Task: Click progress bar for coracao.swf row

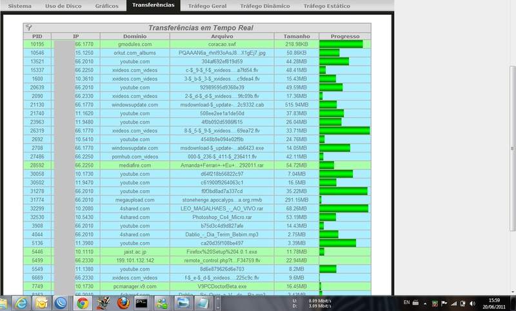Action: [341, 44]
